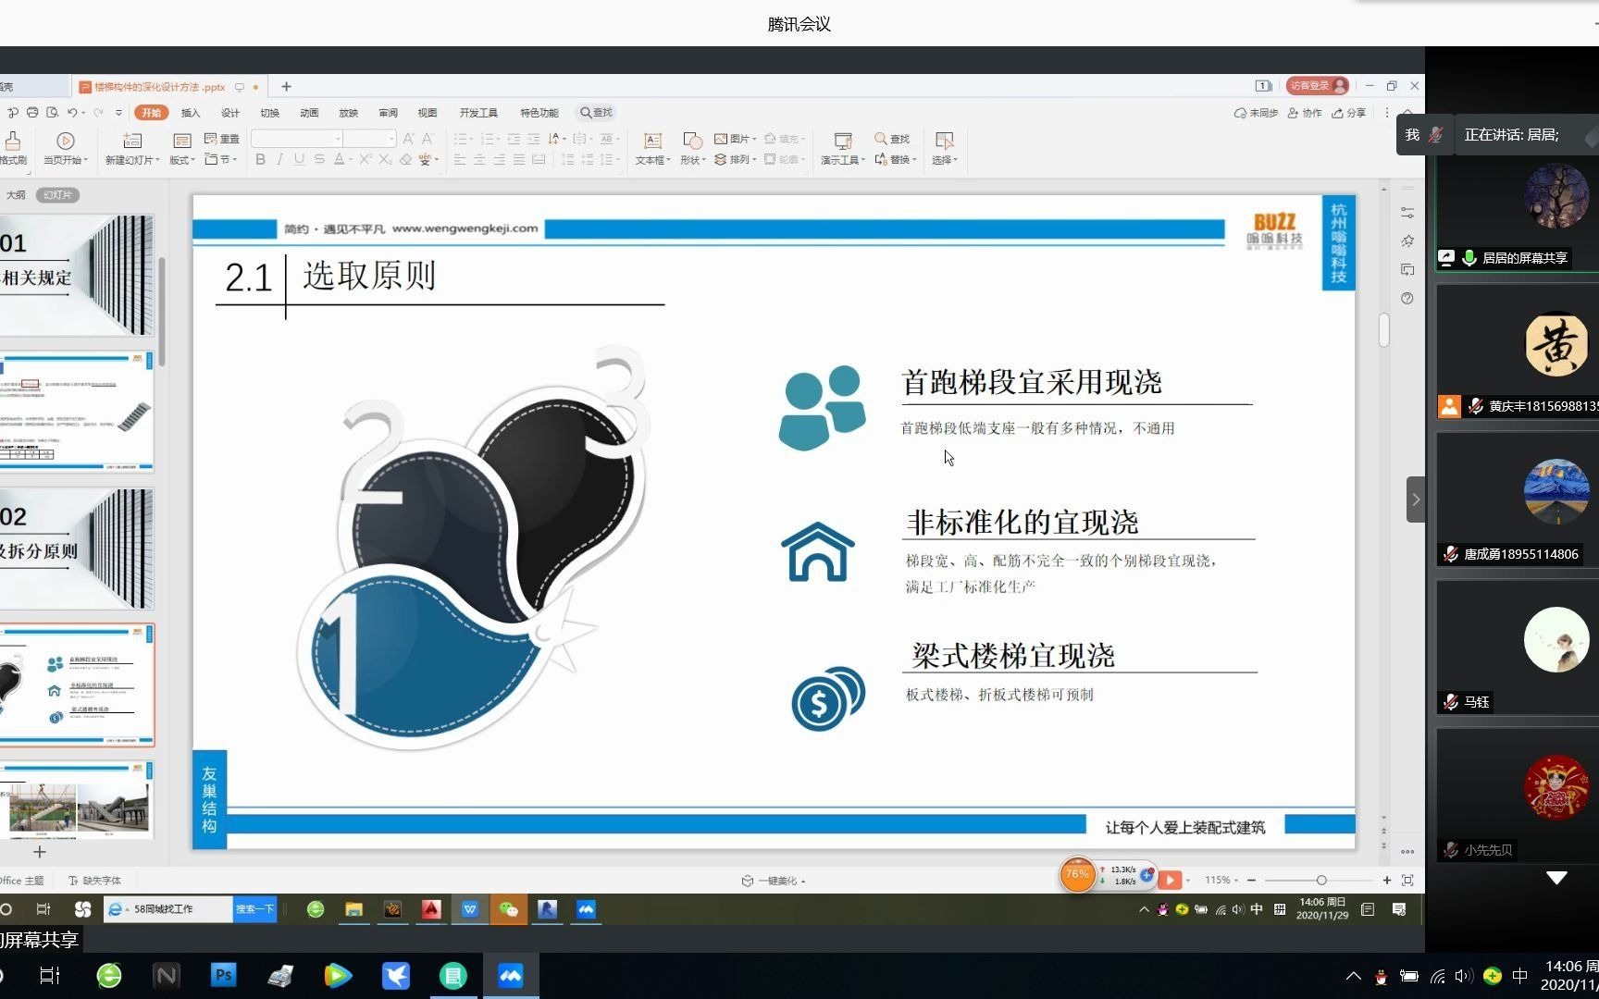Open the Layout (版式) dropdown
Screen dimensions: 1599x999
[182, 147]
